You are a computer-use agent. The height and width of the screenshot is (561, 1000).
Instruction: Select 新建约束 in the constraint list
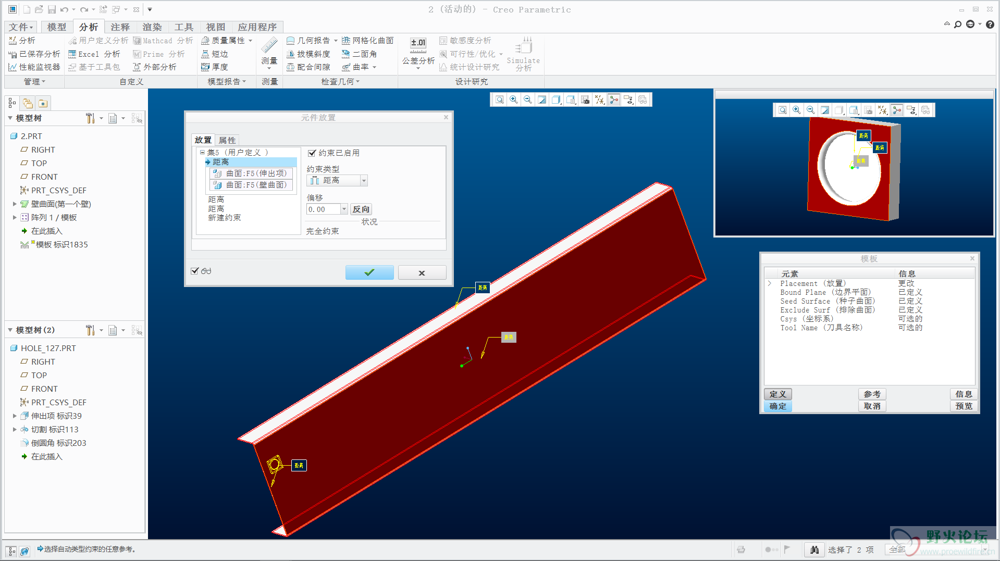coord(225,218)
